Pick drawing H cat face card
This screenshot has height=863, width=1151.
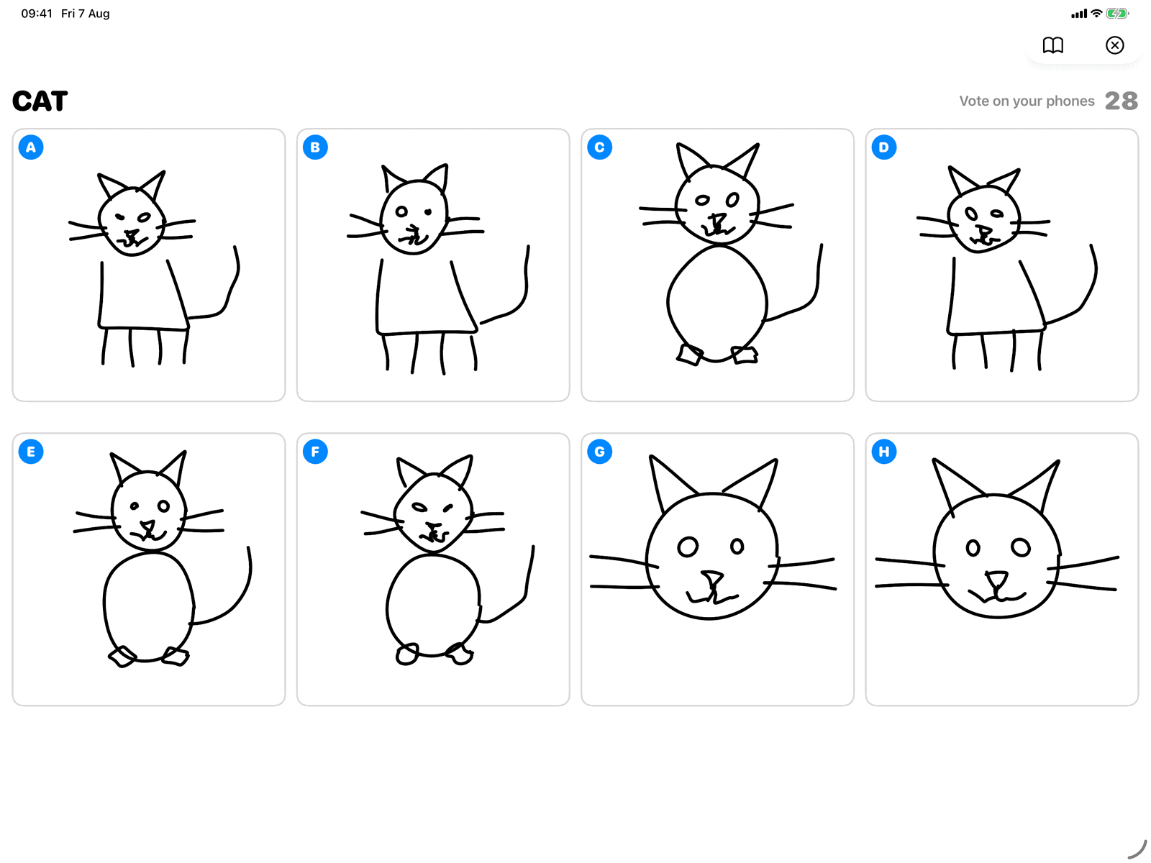point(1002,570)
